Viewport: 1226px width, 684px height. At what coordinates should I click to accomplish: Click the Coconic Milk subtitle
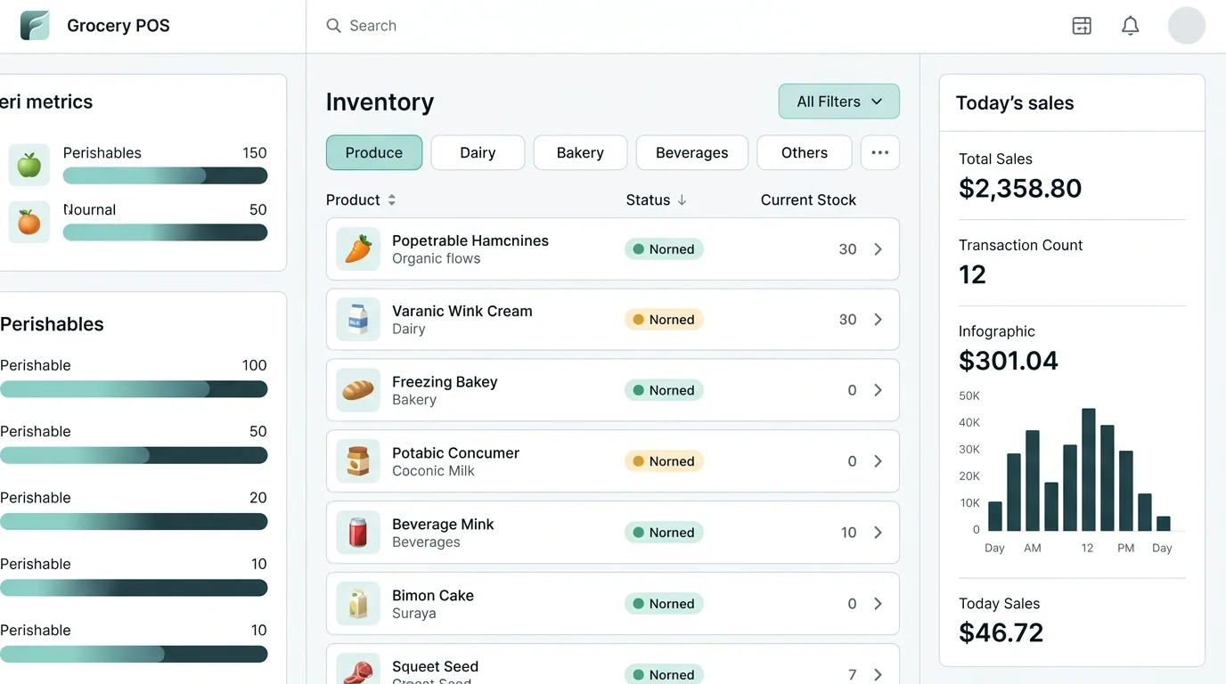pos(434,471)
